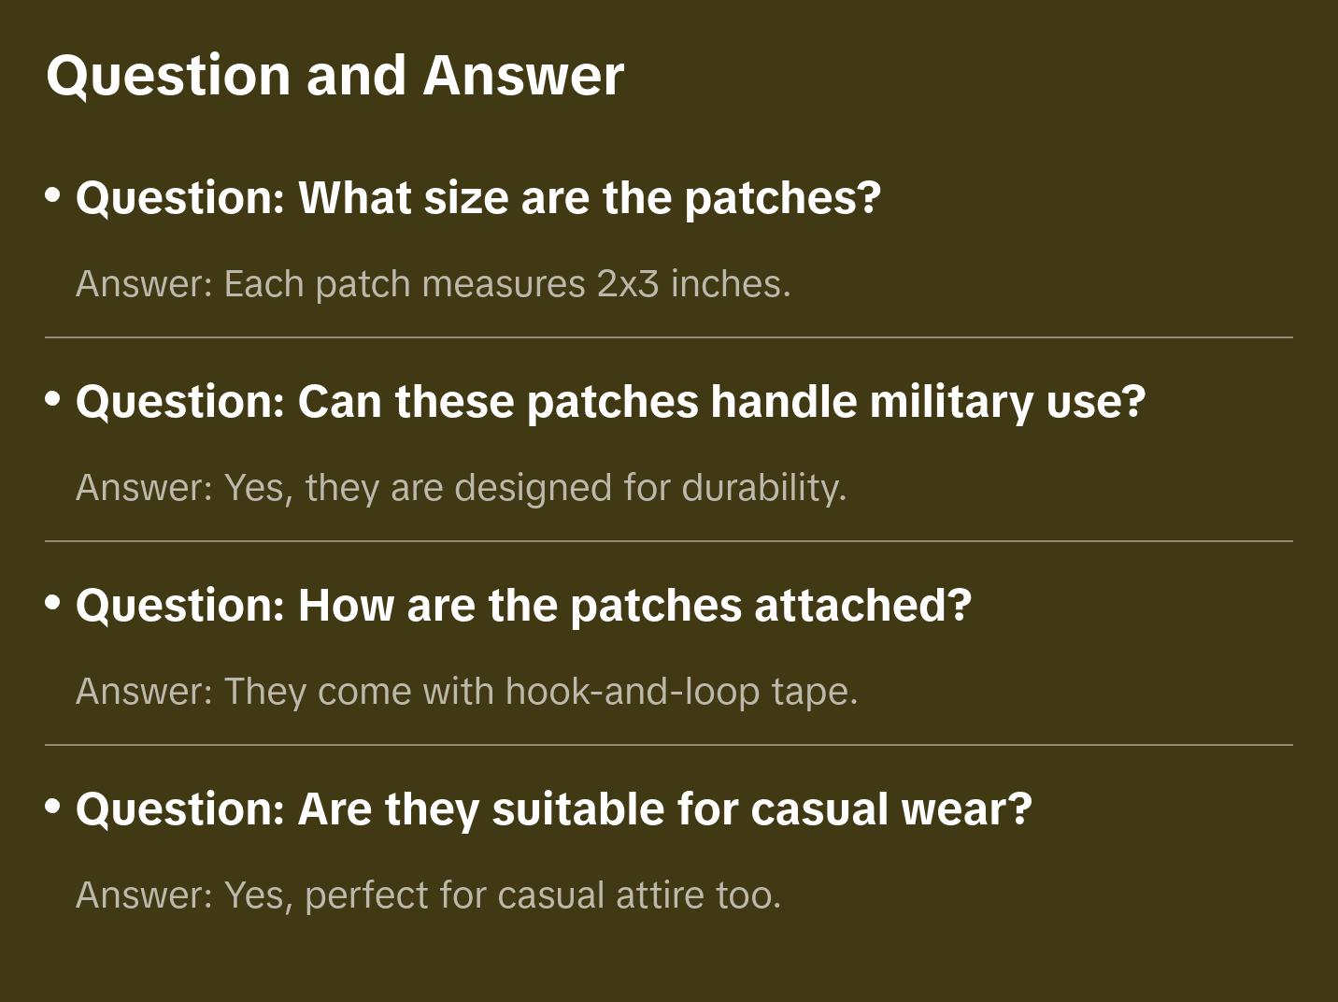Click "hook-and-loop" in the third answer

(632, 692)
